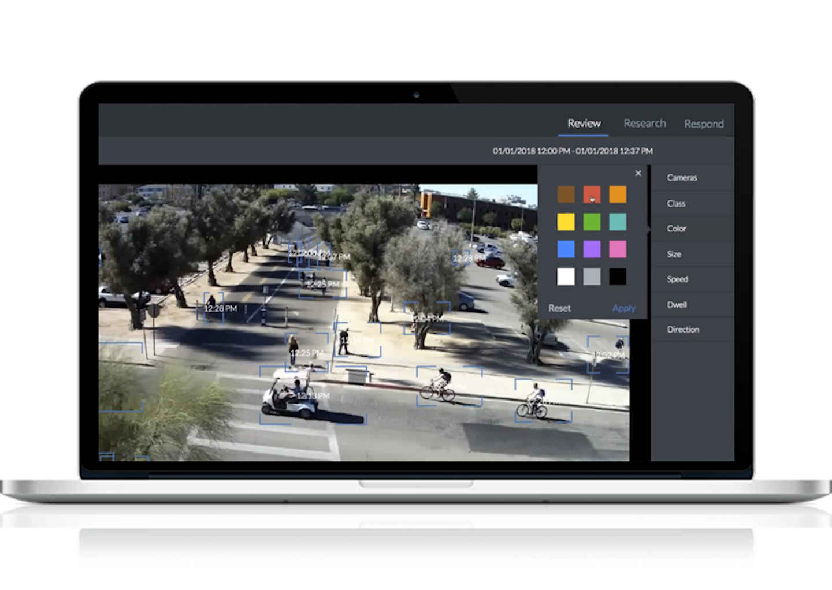Image resolution: width=832 pixels, height=590 pixels.
Task: Select the black color swatch
Action: point(618,276)
